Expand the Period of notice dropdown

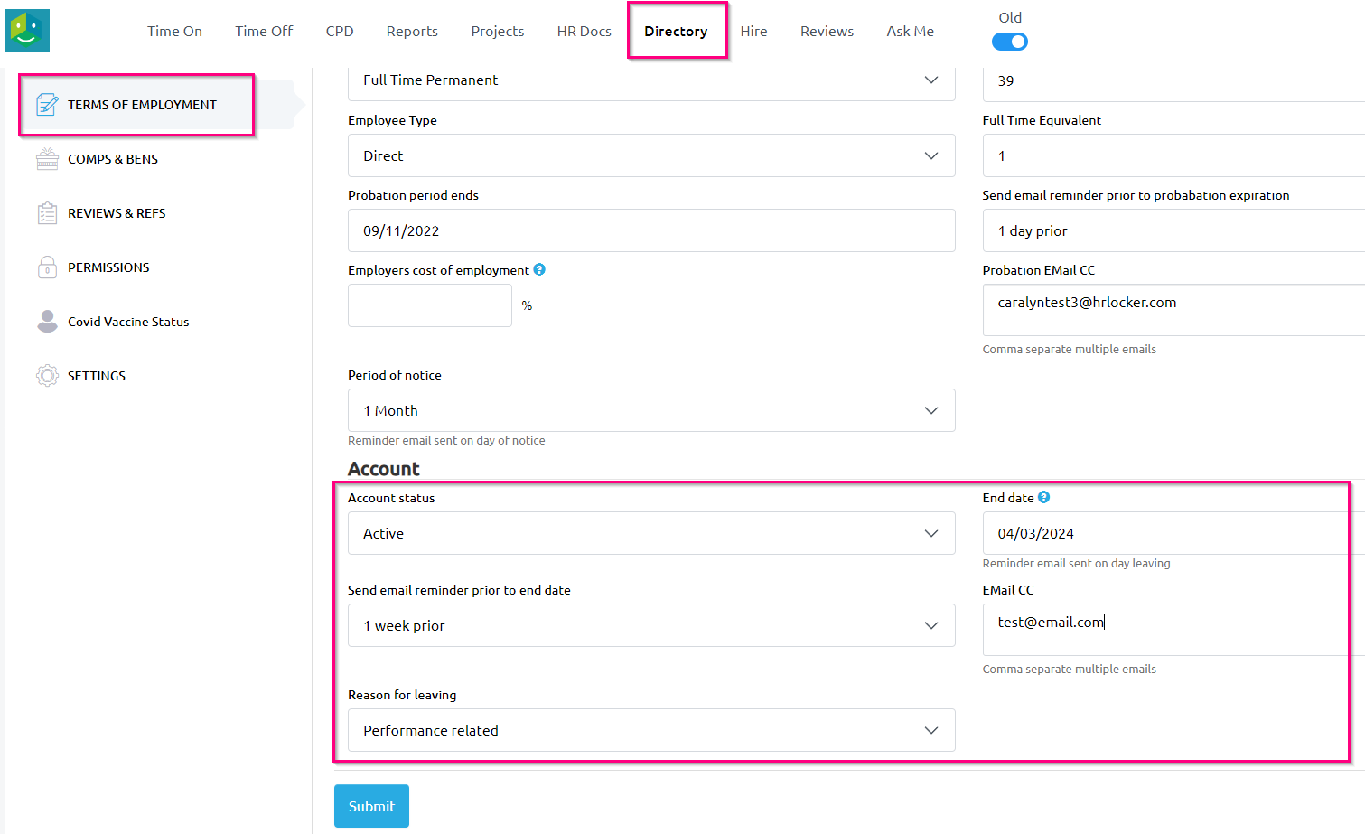tap(650, 410)
